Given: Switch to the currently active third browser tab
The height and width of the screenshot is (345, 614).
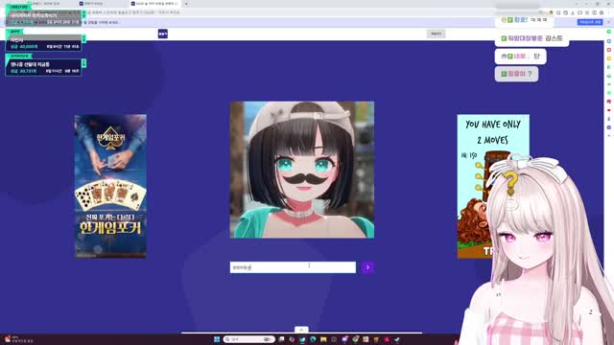Looking at the screenshot, I should [x=154, y=4].
